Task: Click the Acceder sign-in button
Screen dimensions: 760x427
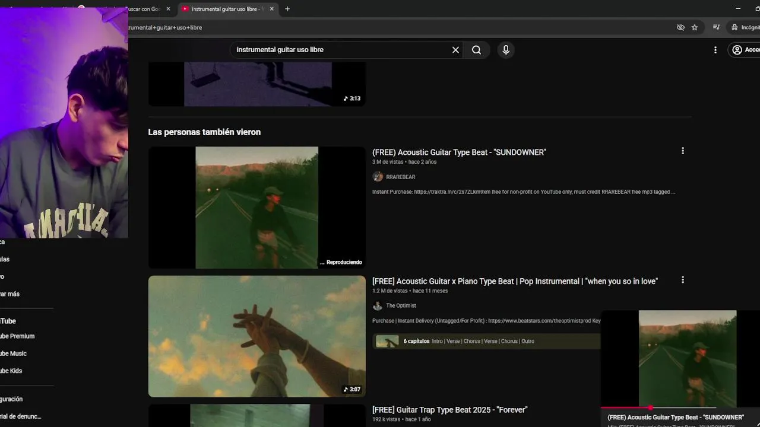Action: click(x=745, y=50)
